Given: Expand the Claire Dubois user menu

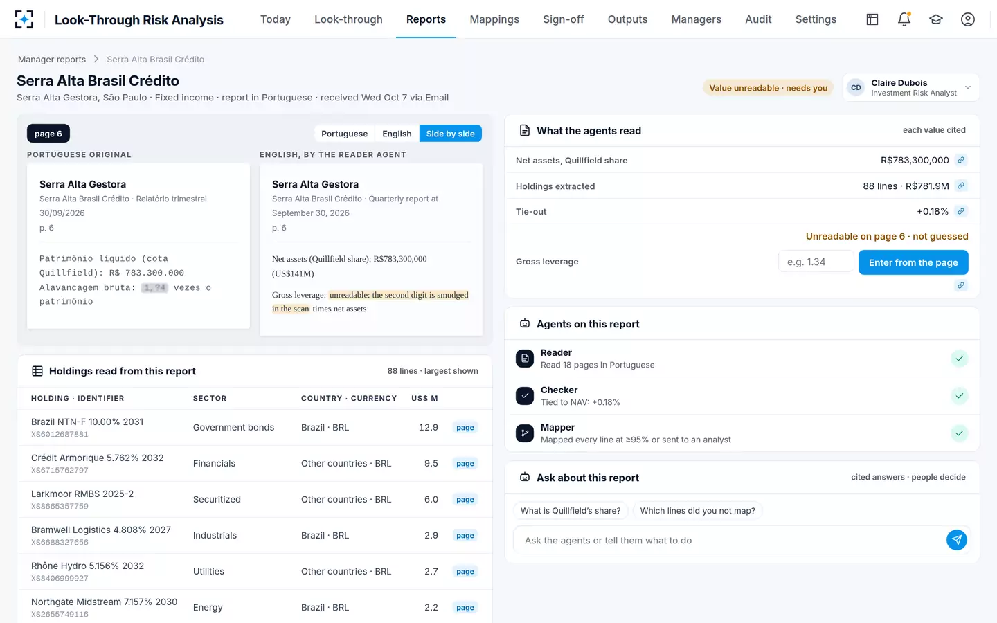Looking at the screenshot, I should (911, 87).
